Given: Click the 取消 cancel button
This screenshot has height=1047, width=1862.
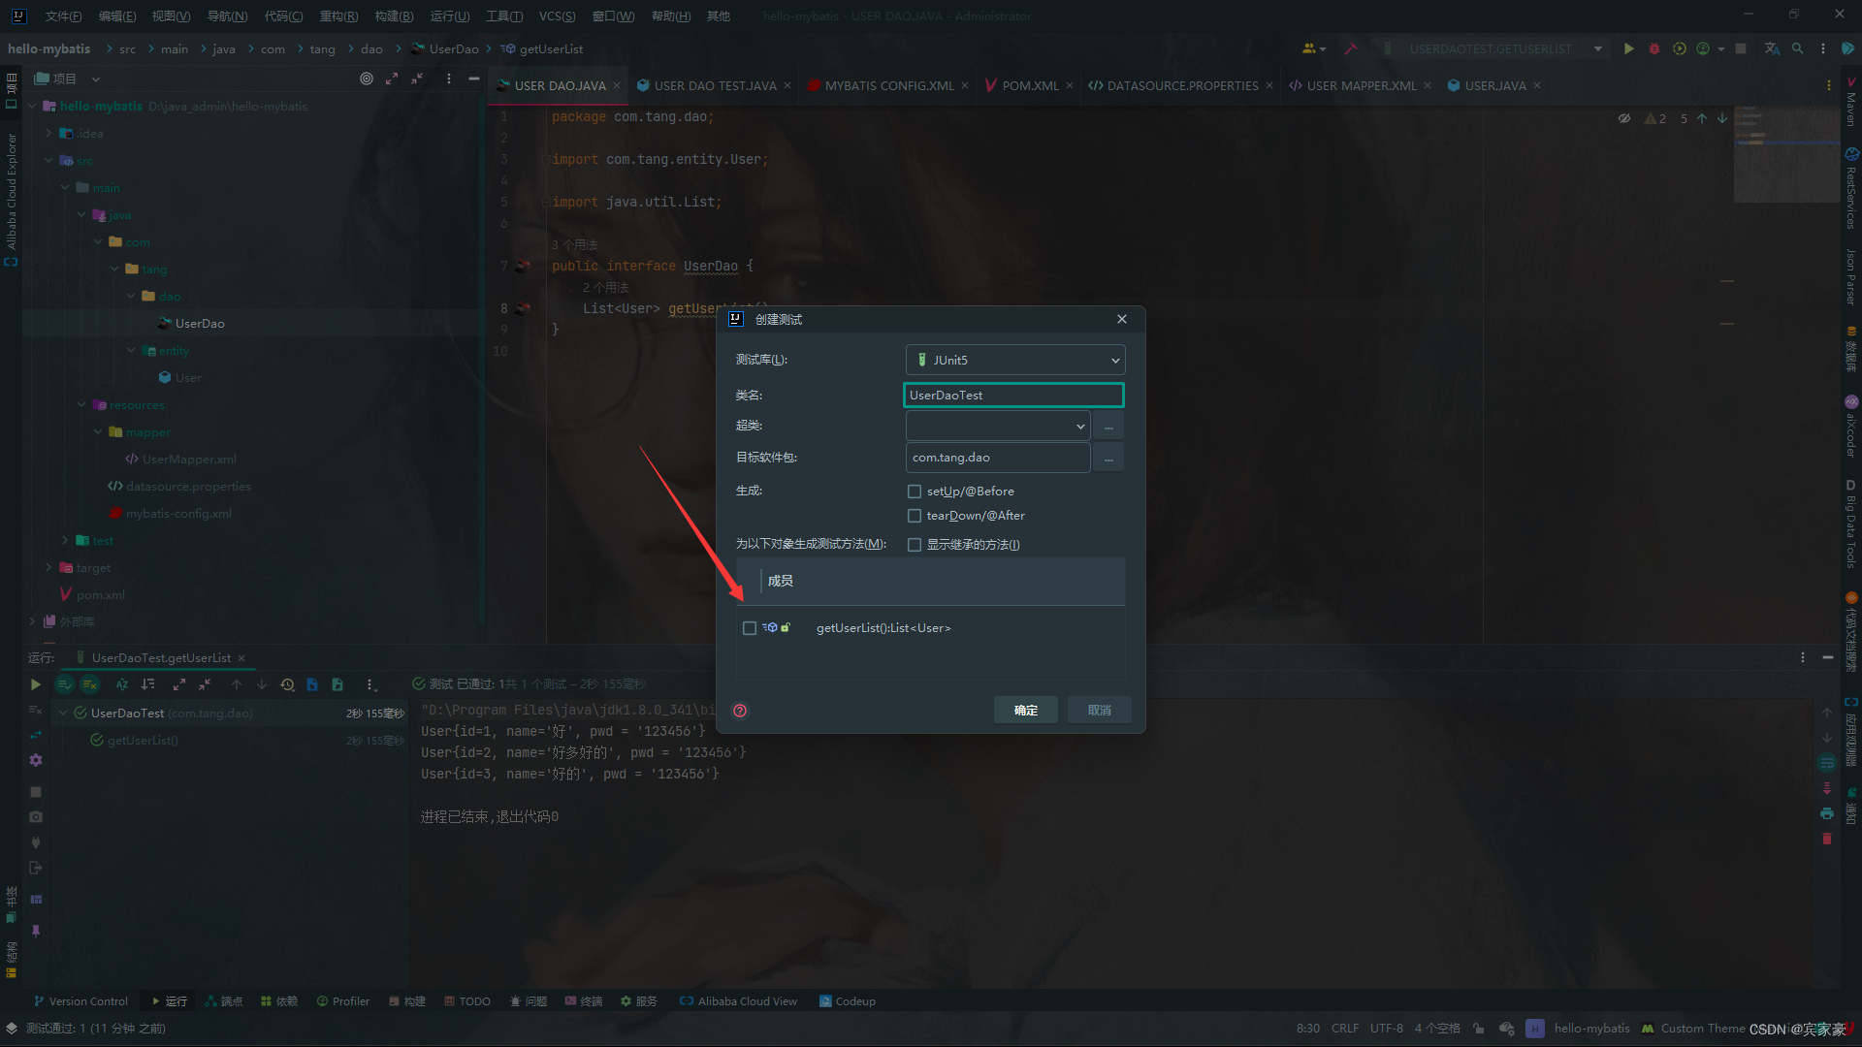Looking at the screenshot, I should click(1099, 711).
